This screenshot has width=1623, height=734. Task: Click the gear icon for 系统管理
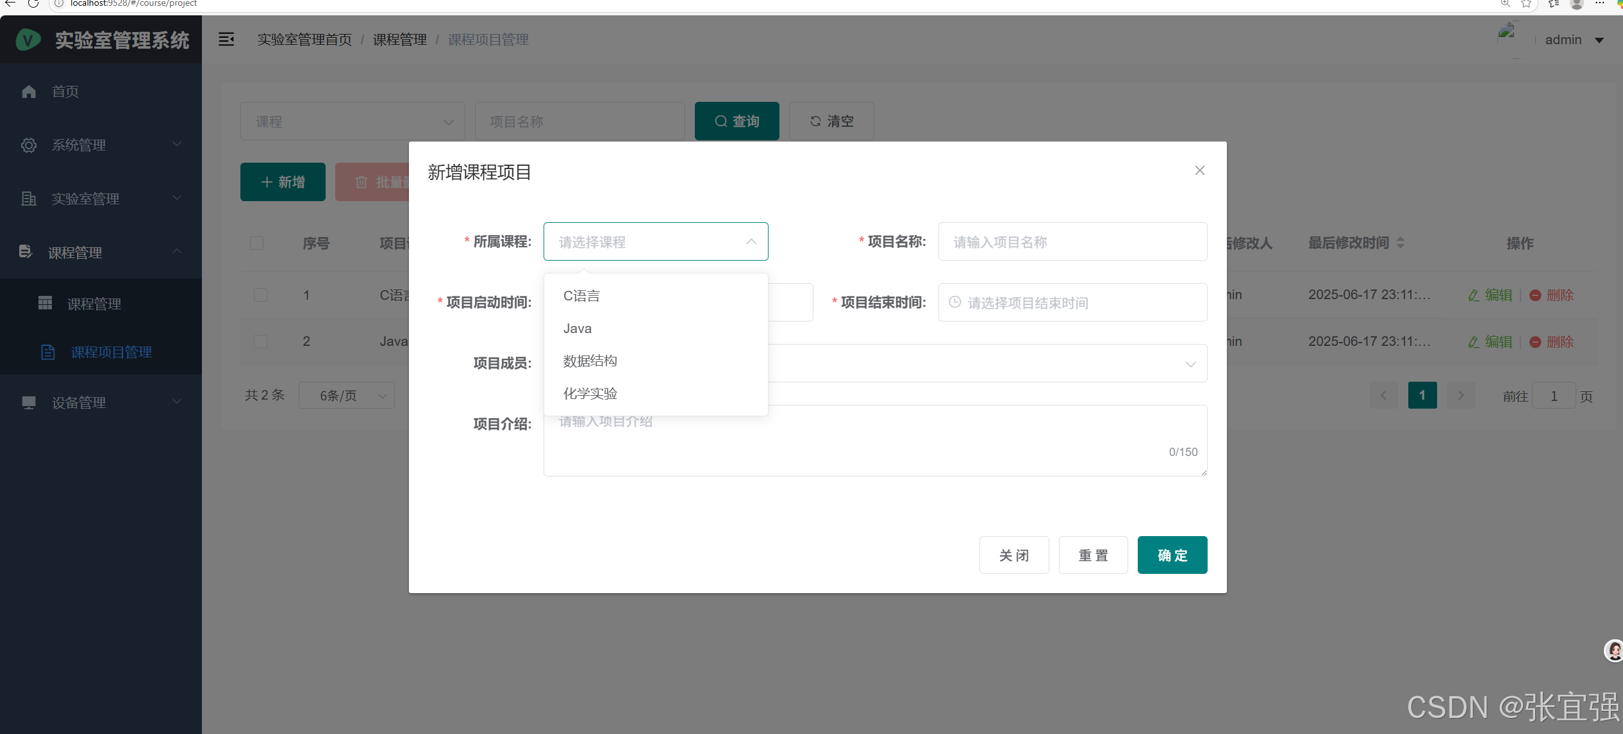click(29, 145)
